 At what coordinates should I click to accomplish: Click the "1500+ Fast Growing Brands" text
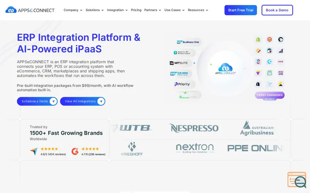[x=66, y=133]
